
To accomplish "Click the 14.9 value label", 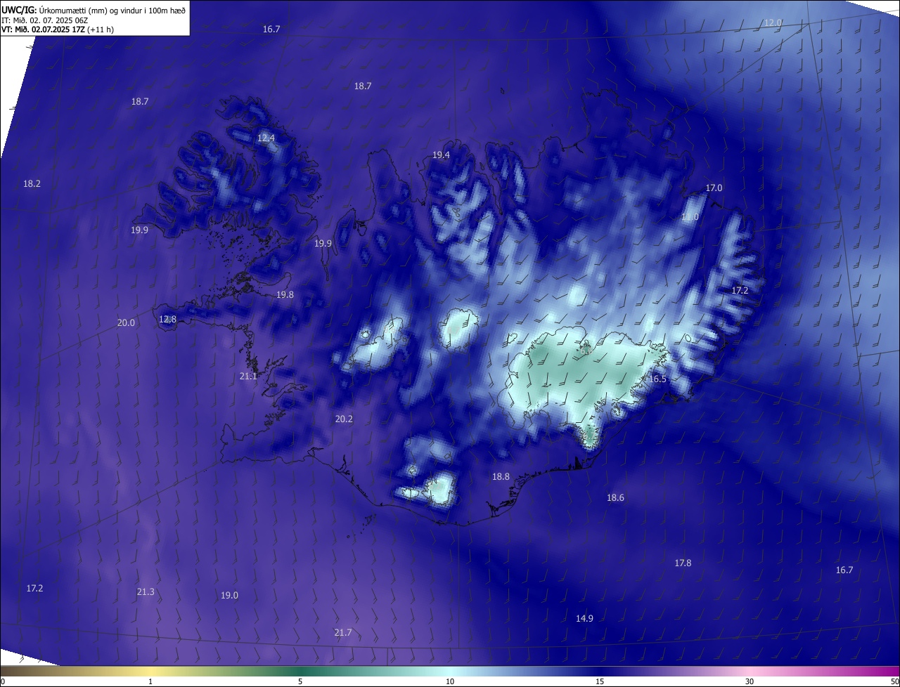I will click(584, 619).
